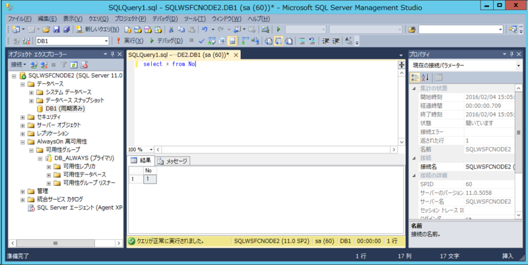The width and height of the screenshot is (528, 265).
Task: Click Connect Object Explorer icon
Action: point(34,65)
